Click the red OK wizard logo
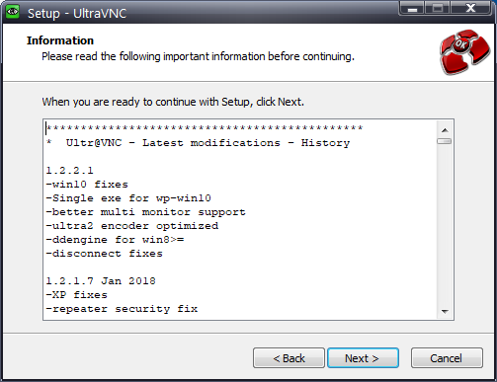 (464, 51)
